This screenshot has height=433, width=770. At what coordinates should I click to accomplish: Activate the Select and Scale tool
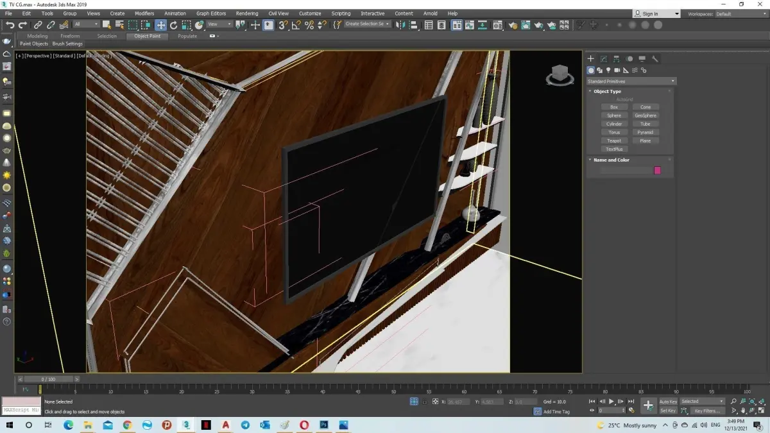186,25
